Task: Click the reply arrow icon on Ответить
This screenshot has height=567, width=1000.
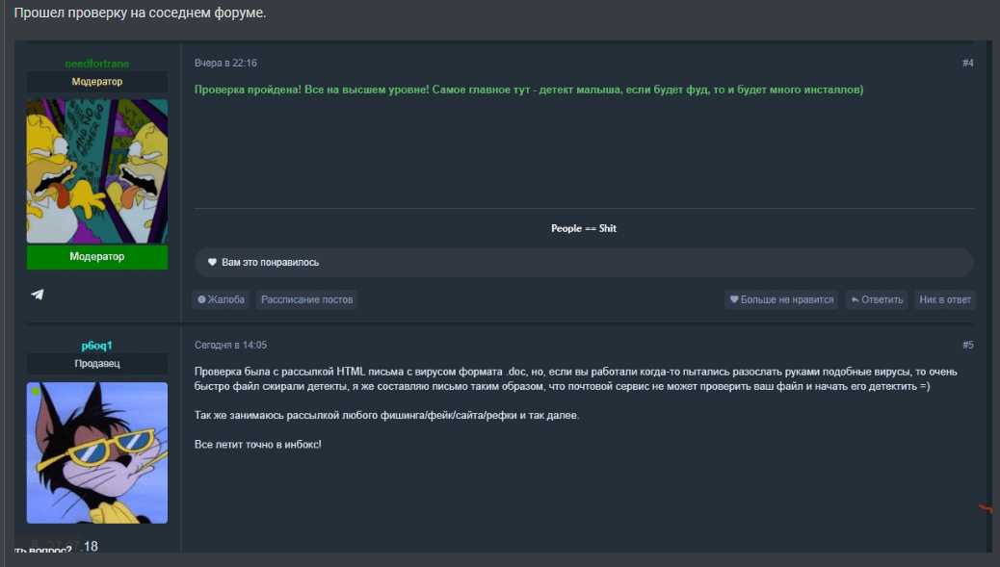Action: pos(855,299)
